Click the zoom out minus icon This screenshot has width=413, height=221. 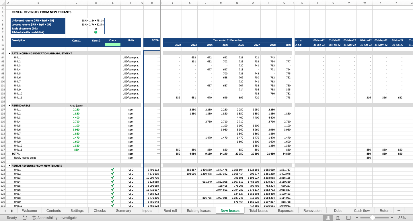357,218
